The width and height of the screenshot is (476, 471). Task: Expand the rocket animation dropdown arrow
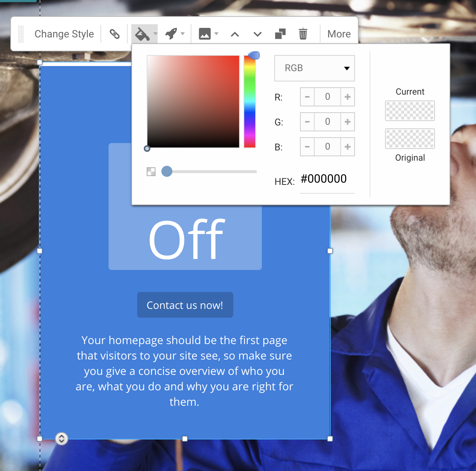point(183,34)
